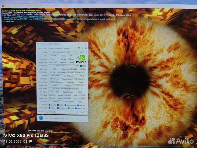Screen dimensions: 197x148
Task: Open GPU-Z screenshot camera icon
Action: tap(79, 48)
